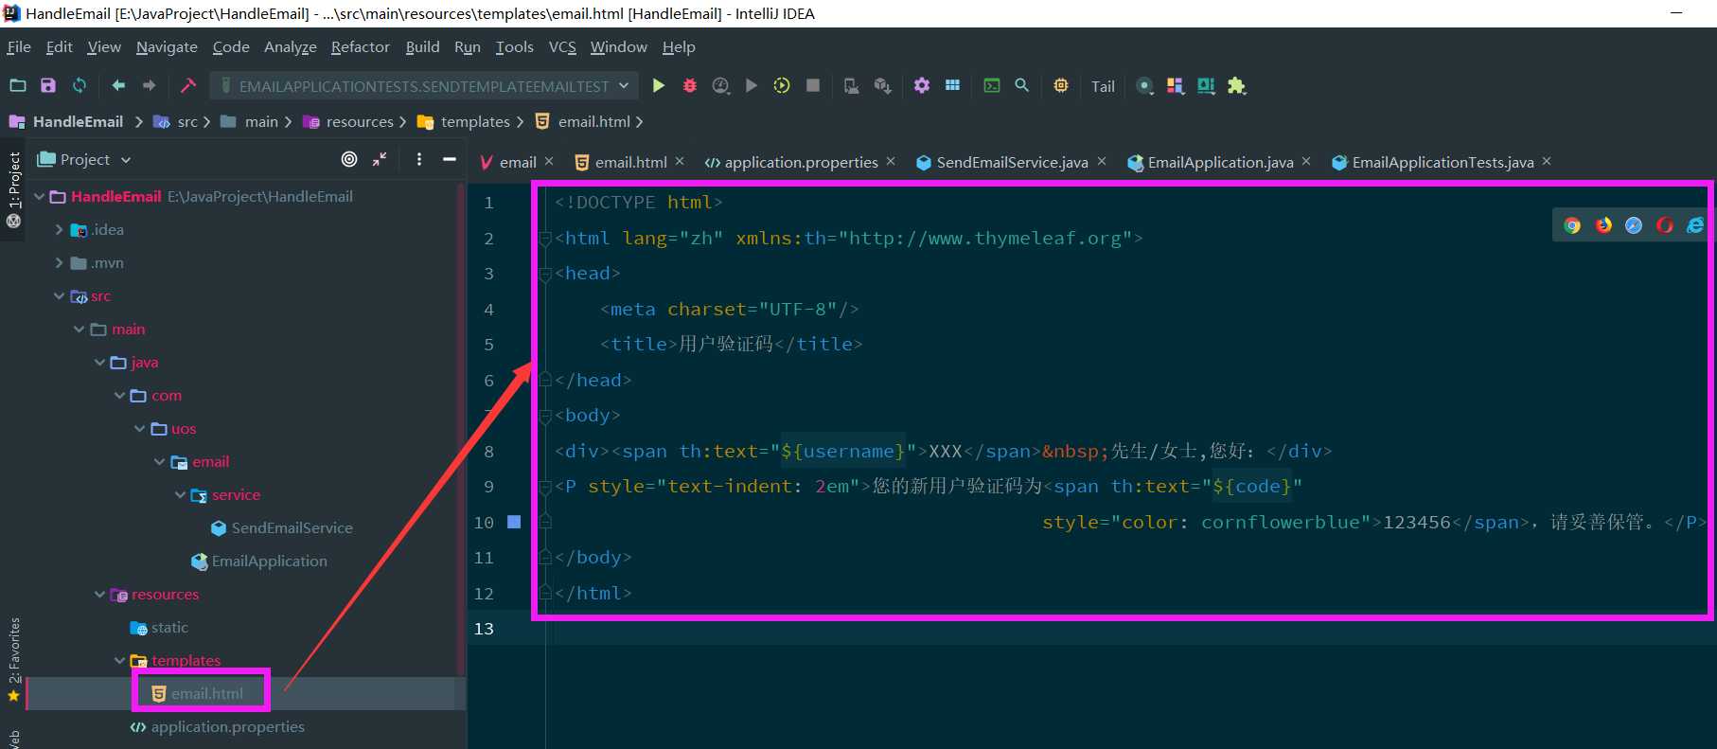Screen dimensions: 1717x749
Task: Collapse the java folder arrow
Action: [99, 362]
